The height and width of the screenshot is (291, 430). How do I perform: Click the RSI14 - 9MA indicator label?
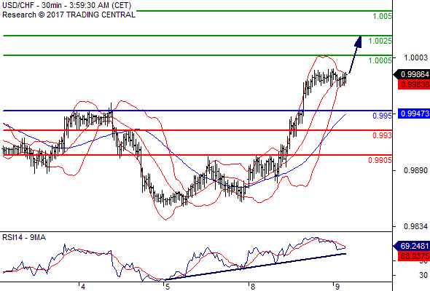(x=24, y=237)
